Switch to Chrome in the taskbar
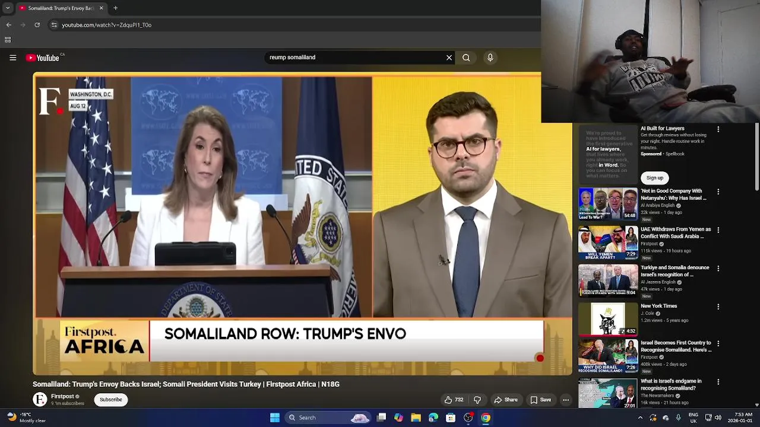Image resolution: width=760 pixels, height=427 pixels. coord(486,418)
